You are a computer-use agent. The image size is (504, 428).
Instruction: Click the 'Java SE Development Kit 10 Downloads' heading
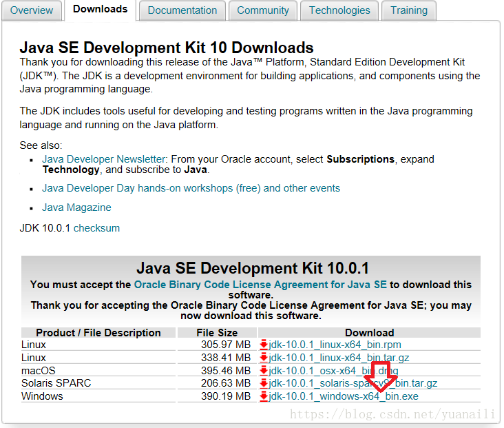click(167, 48)
